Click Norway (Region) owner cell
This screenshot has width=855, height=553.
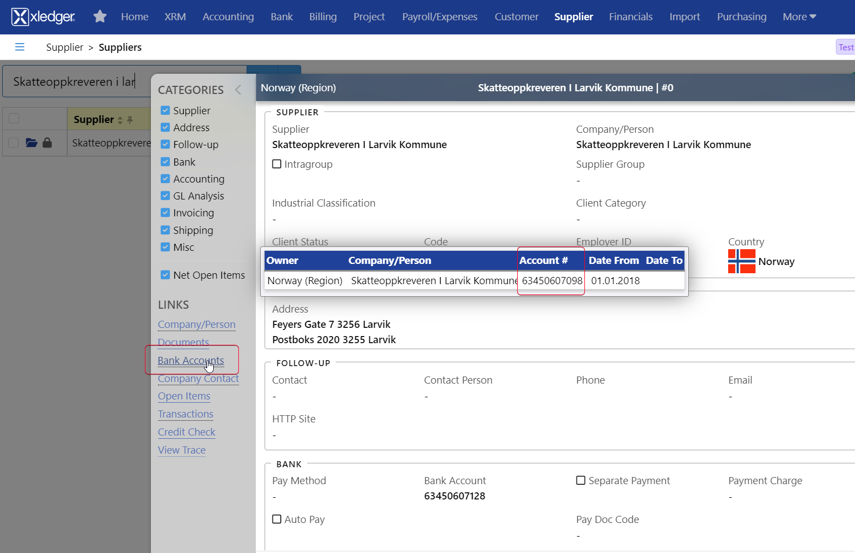305,281
